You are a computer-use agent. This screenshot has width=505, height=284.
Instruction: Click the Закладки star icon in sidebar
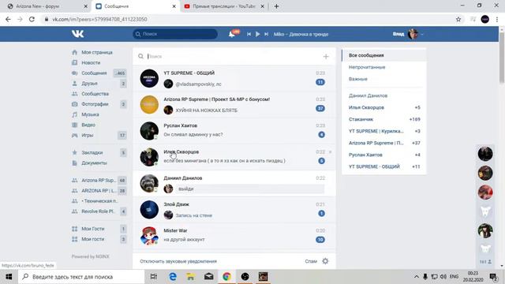coord(75,152)
